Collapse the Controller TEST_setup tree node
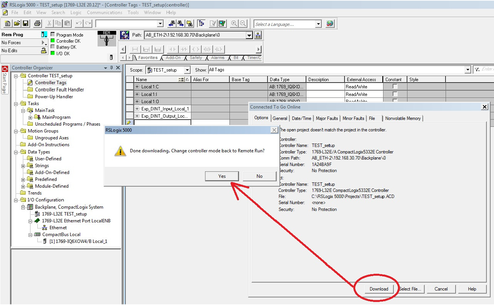 click(16, 76)
